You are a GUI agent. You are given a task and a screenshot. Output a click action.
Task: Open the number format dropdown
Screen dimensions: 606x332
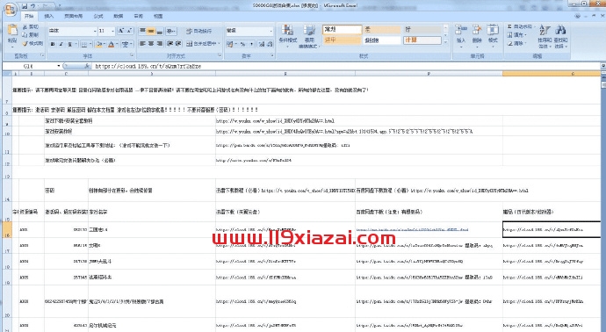point(271,31)
